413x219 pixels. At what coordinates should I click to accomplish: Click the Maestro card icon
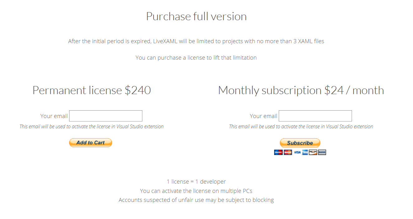278,152
